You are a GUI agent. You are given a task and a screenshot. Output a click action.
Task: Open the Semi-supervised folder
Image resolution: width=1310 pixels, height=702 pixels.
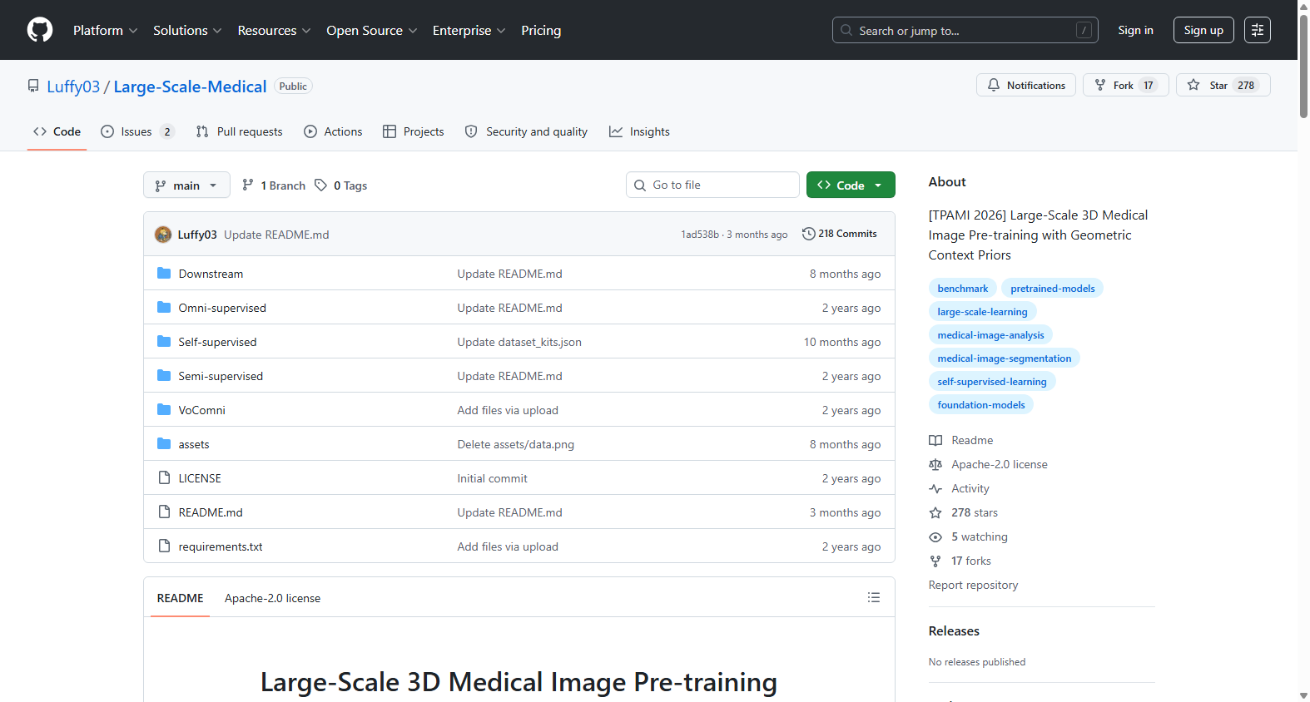pos(221,376)
